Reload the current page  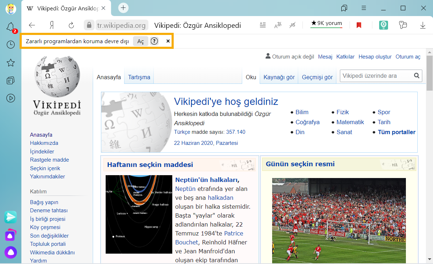point(71,25)
